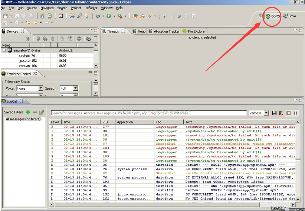This screenshot has height=211, width=305.
Task: Open the Android SDK Manager icon
Action: pos(42,16)
